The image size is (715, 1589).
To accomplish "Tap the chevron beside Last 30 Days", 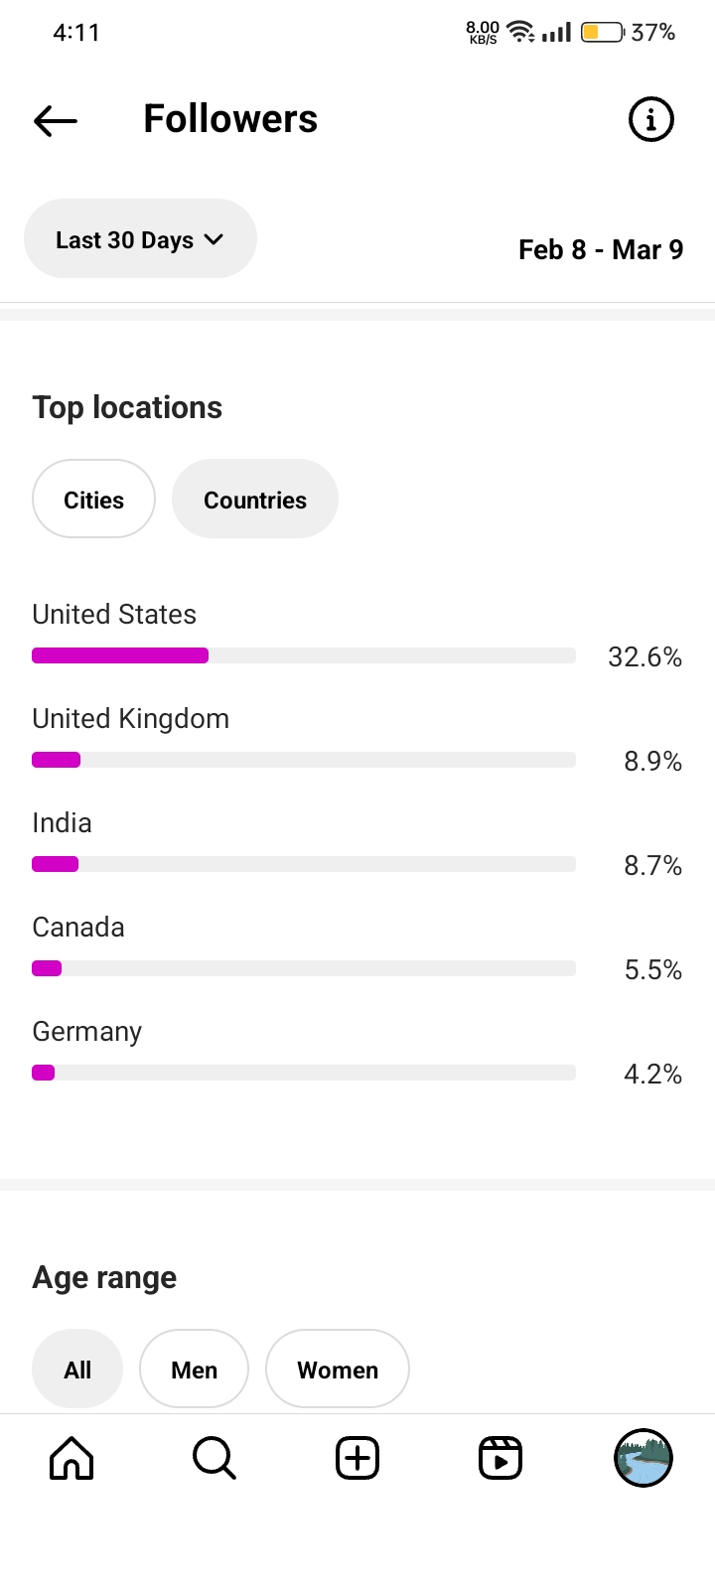I will pos(214,239).
